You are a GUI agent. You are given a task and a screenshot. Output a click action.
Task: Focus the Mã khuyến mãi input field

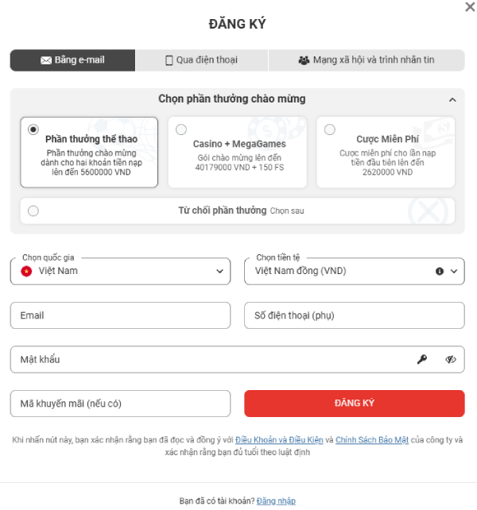[x=121, y=404]
